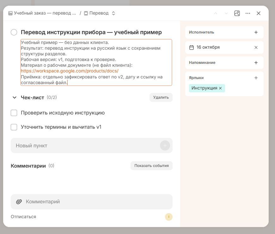Click the yellow user avatar badge

click(x=169, y=217)
